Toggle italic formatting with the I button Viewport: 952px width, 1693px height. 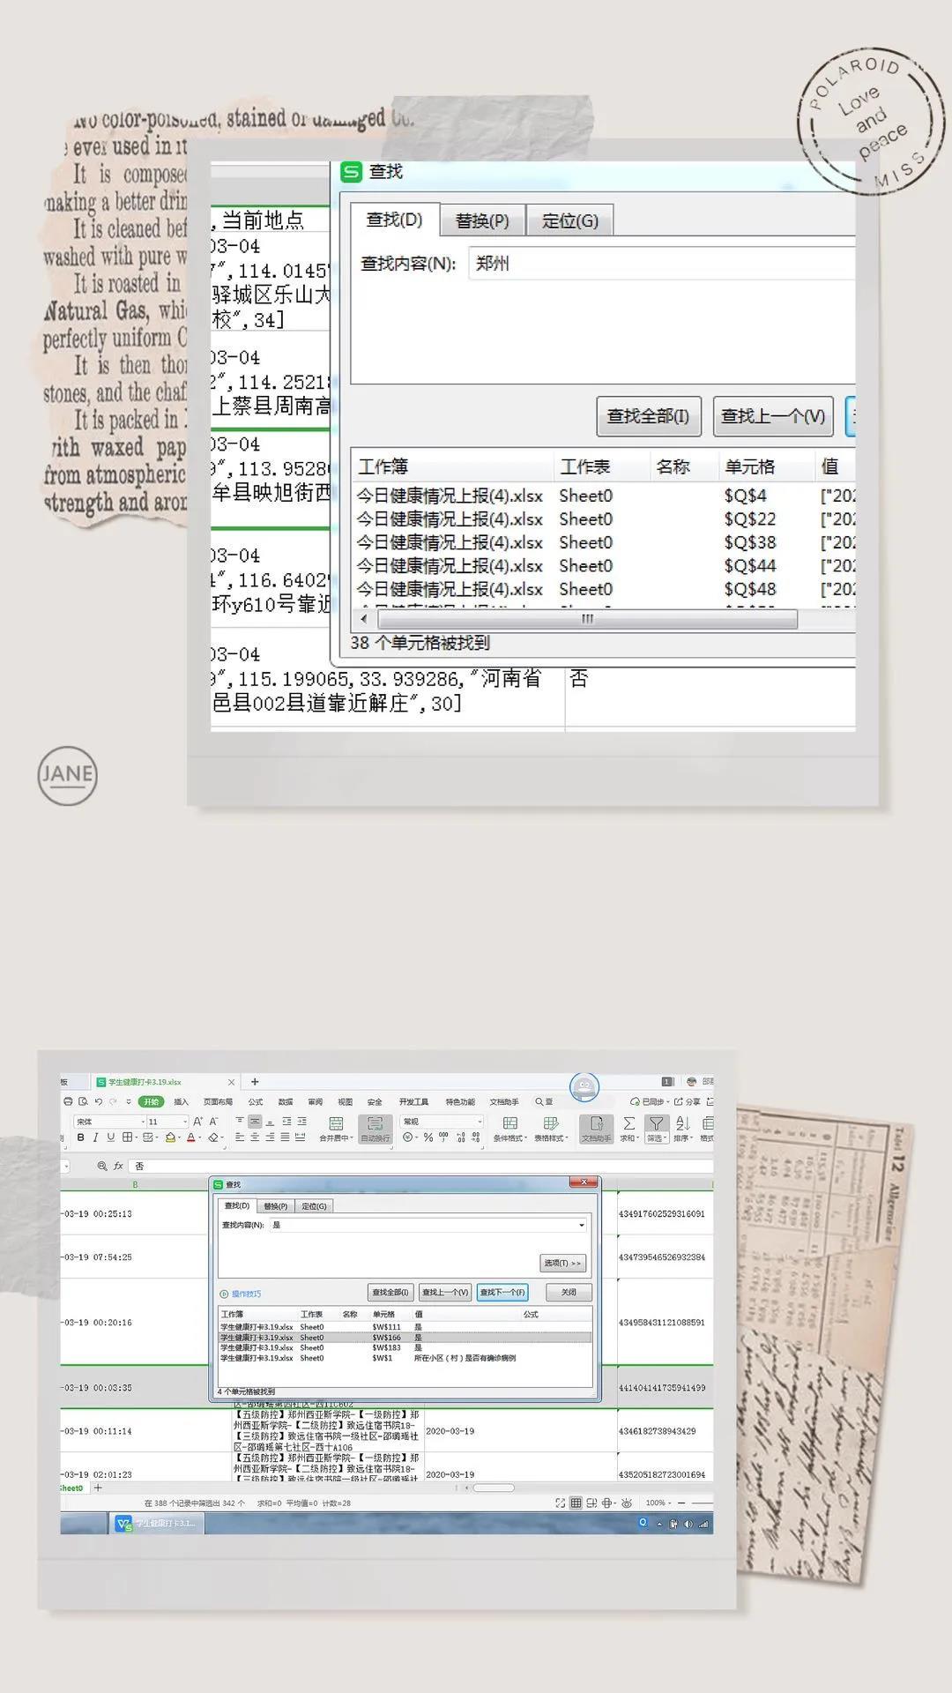(95, 1137)
